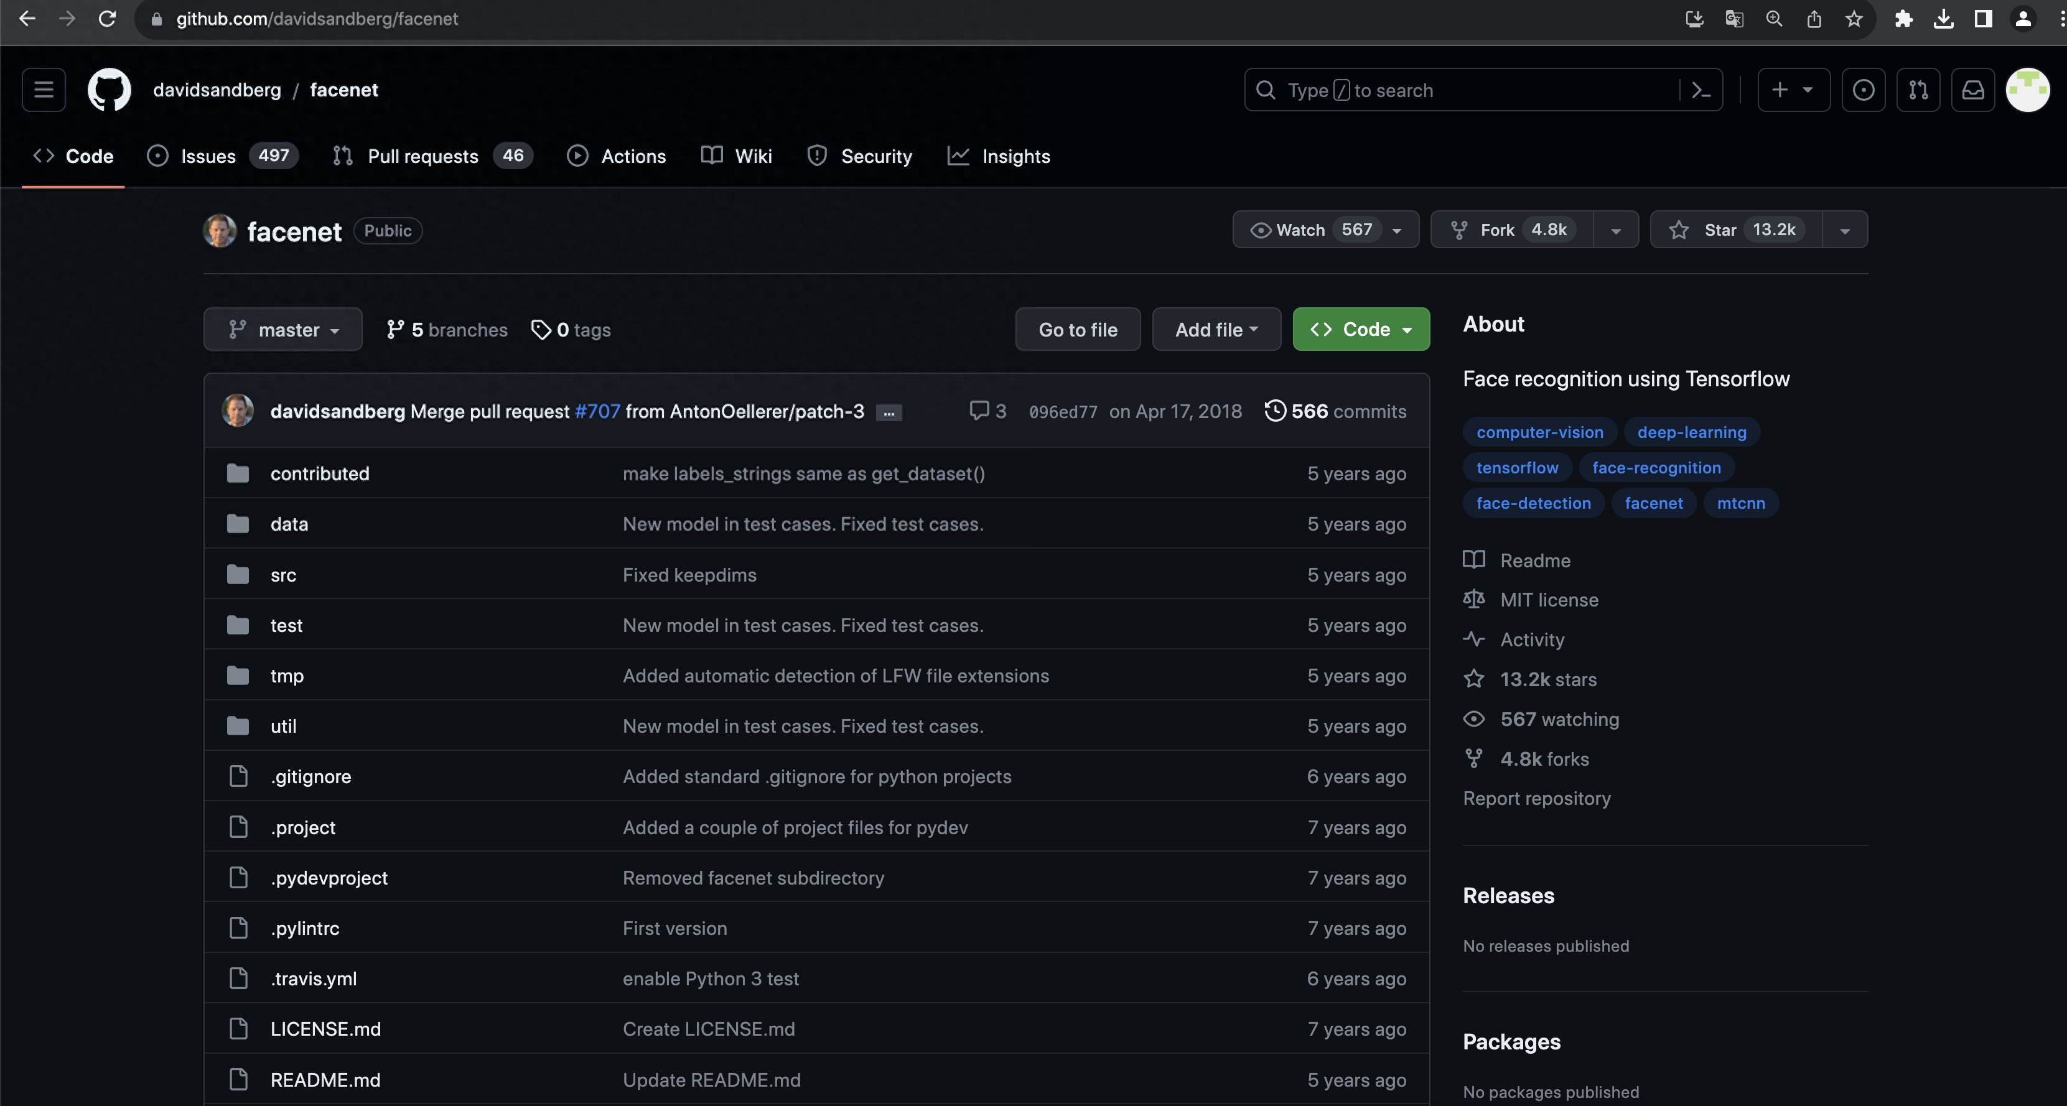Viewport: 2067px width, 1106px height.
Task: Star the facenet repository
Action: pyautogui.click(x=1737, y=230)
